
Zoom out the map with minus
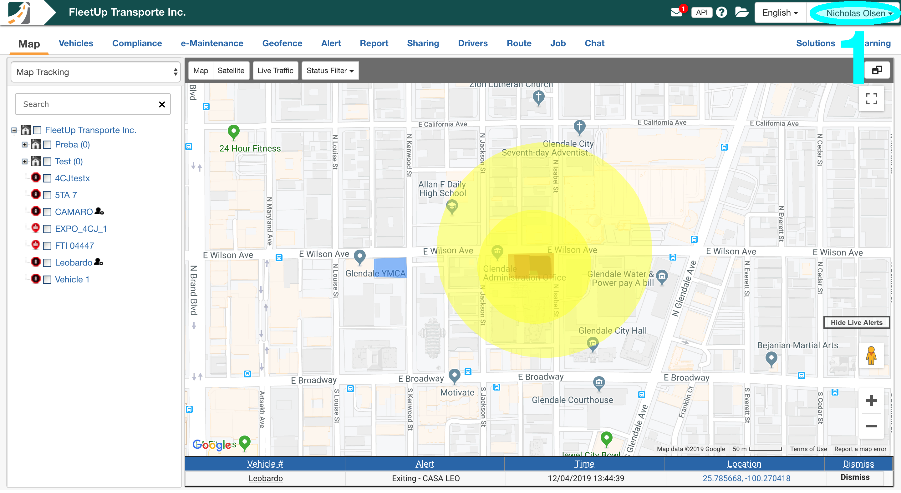(871, 426)
